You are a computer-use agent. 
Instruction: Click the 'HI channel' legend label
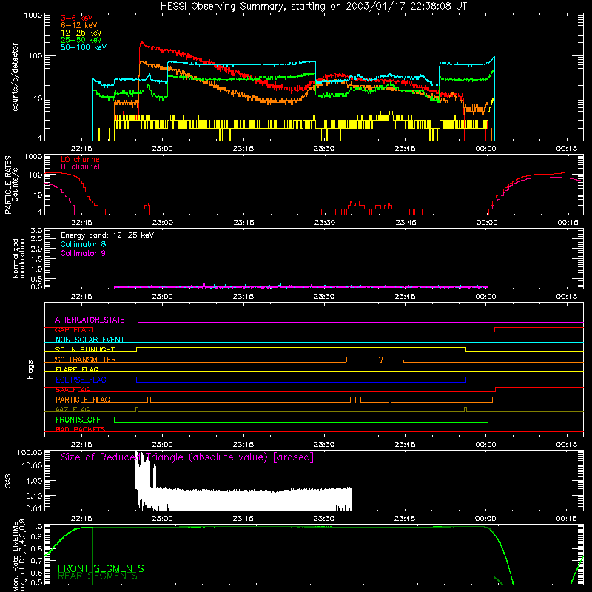(80, 167)
